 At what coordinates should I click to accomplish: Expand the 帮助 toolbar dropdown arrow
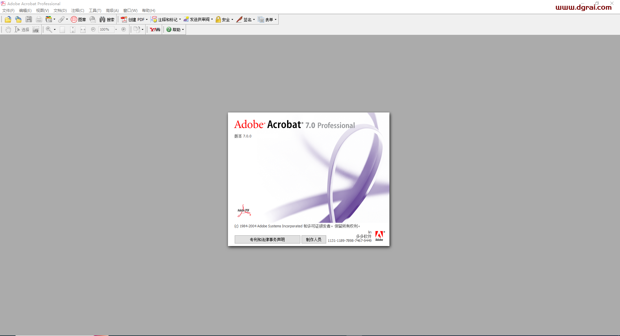[183, 29]
